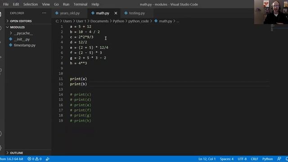Select the math.py tab
Image resolution: width=288 pixels, height=162 pixels.
point(103,13)
